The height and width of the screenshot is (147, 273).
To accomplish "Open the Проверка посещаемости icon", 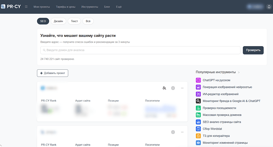I will 198,108.
